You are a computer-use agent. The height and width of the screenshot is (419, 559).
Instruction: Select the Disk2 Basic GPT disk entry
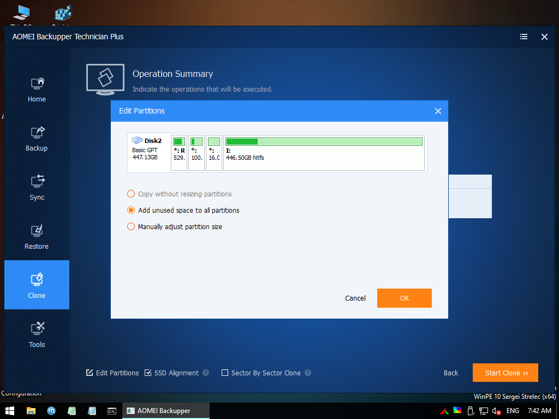tap(149, 153)
